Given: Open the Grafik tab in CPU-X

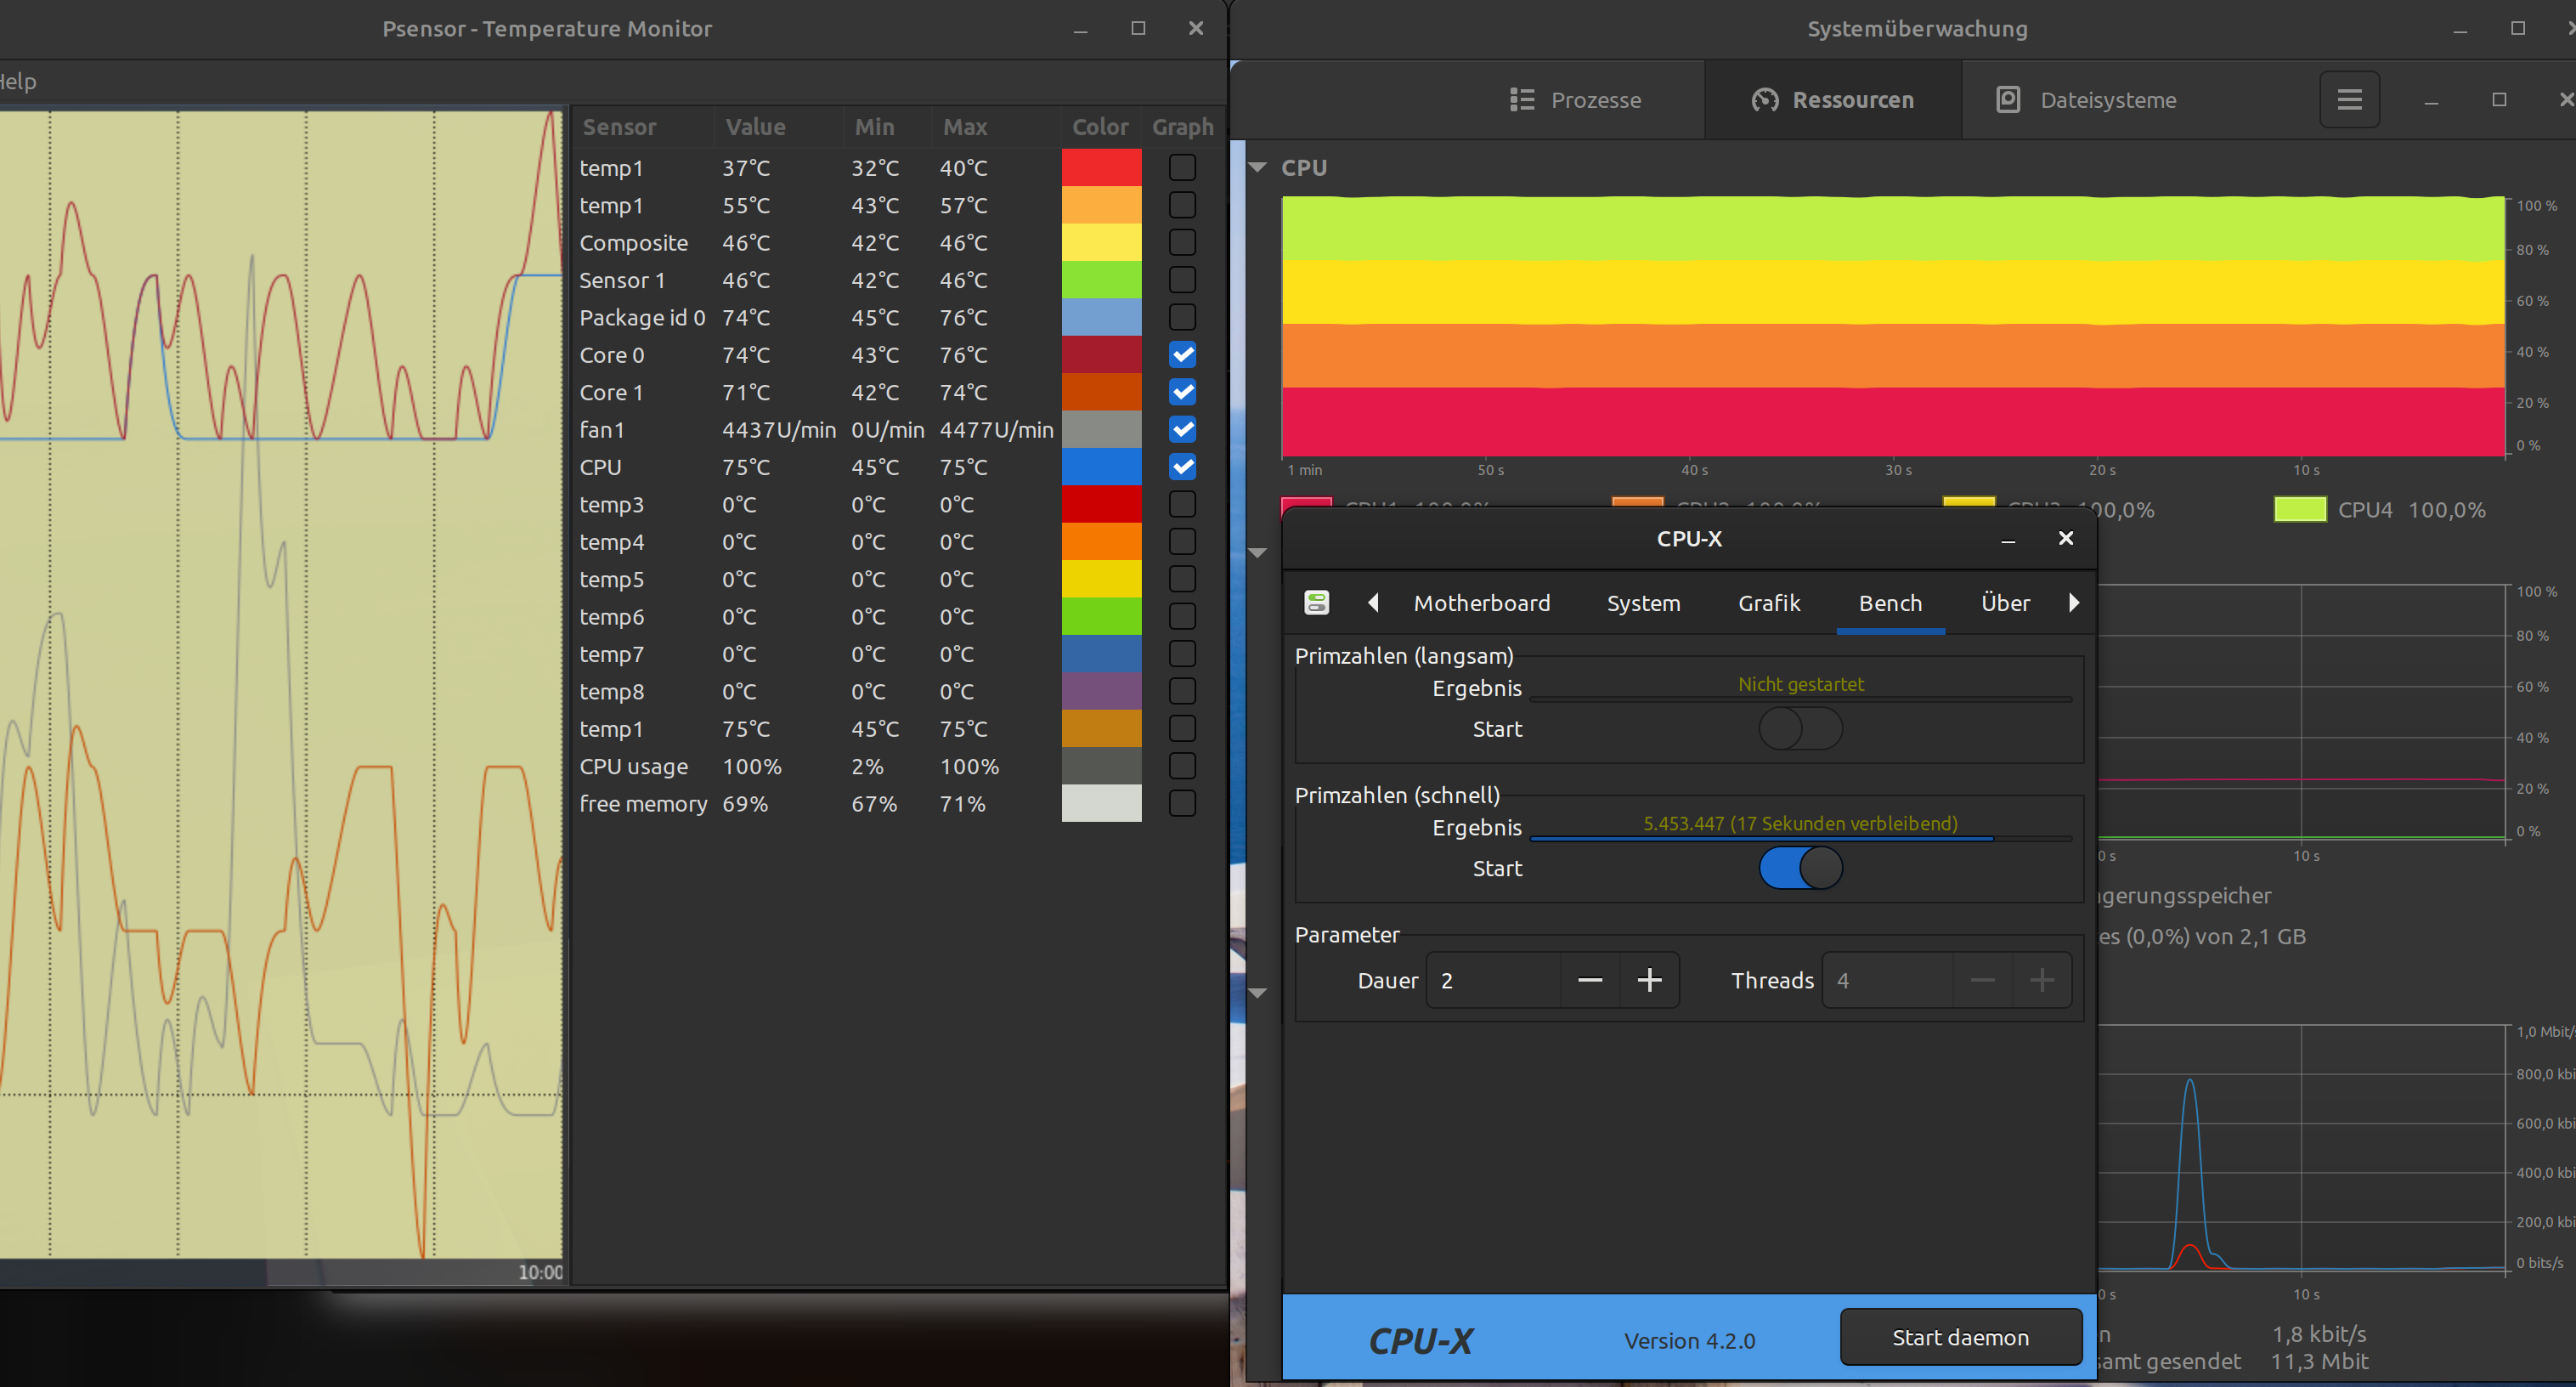Looking at the screenshot, I should click(1768, 603).
